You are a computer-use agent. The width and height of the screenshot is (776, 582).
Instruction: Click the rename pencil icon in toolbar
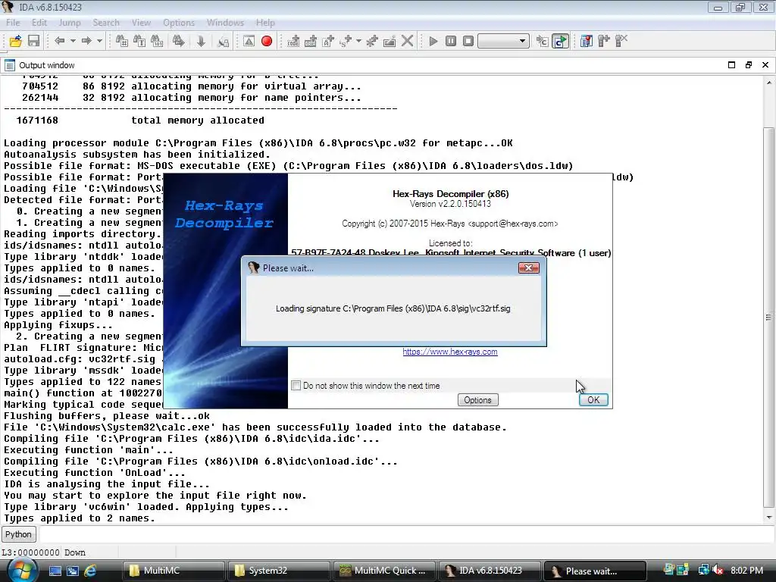[x=390, y=41]
